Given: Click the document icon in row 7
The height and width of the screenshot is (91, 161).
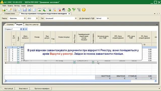Looking at the screenshot, I should (9, 60).
